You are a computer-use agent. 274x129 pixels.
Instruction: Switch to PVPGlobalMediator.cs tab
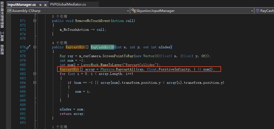tap(68, 4)
